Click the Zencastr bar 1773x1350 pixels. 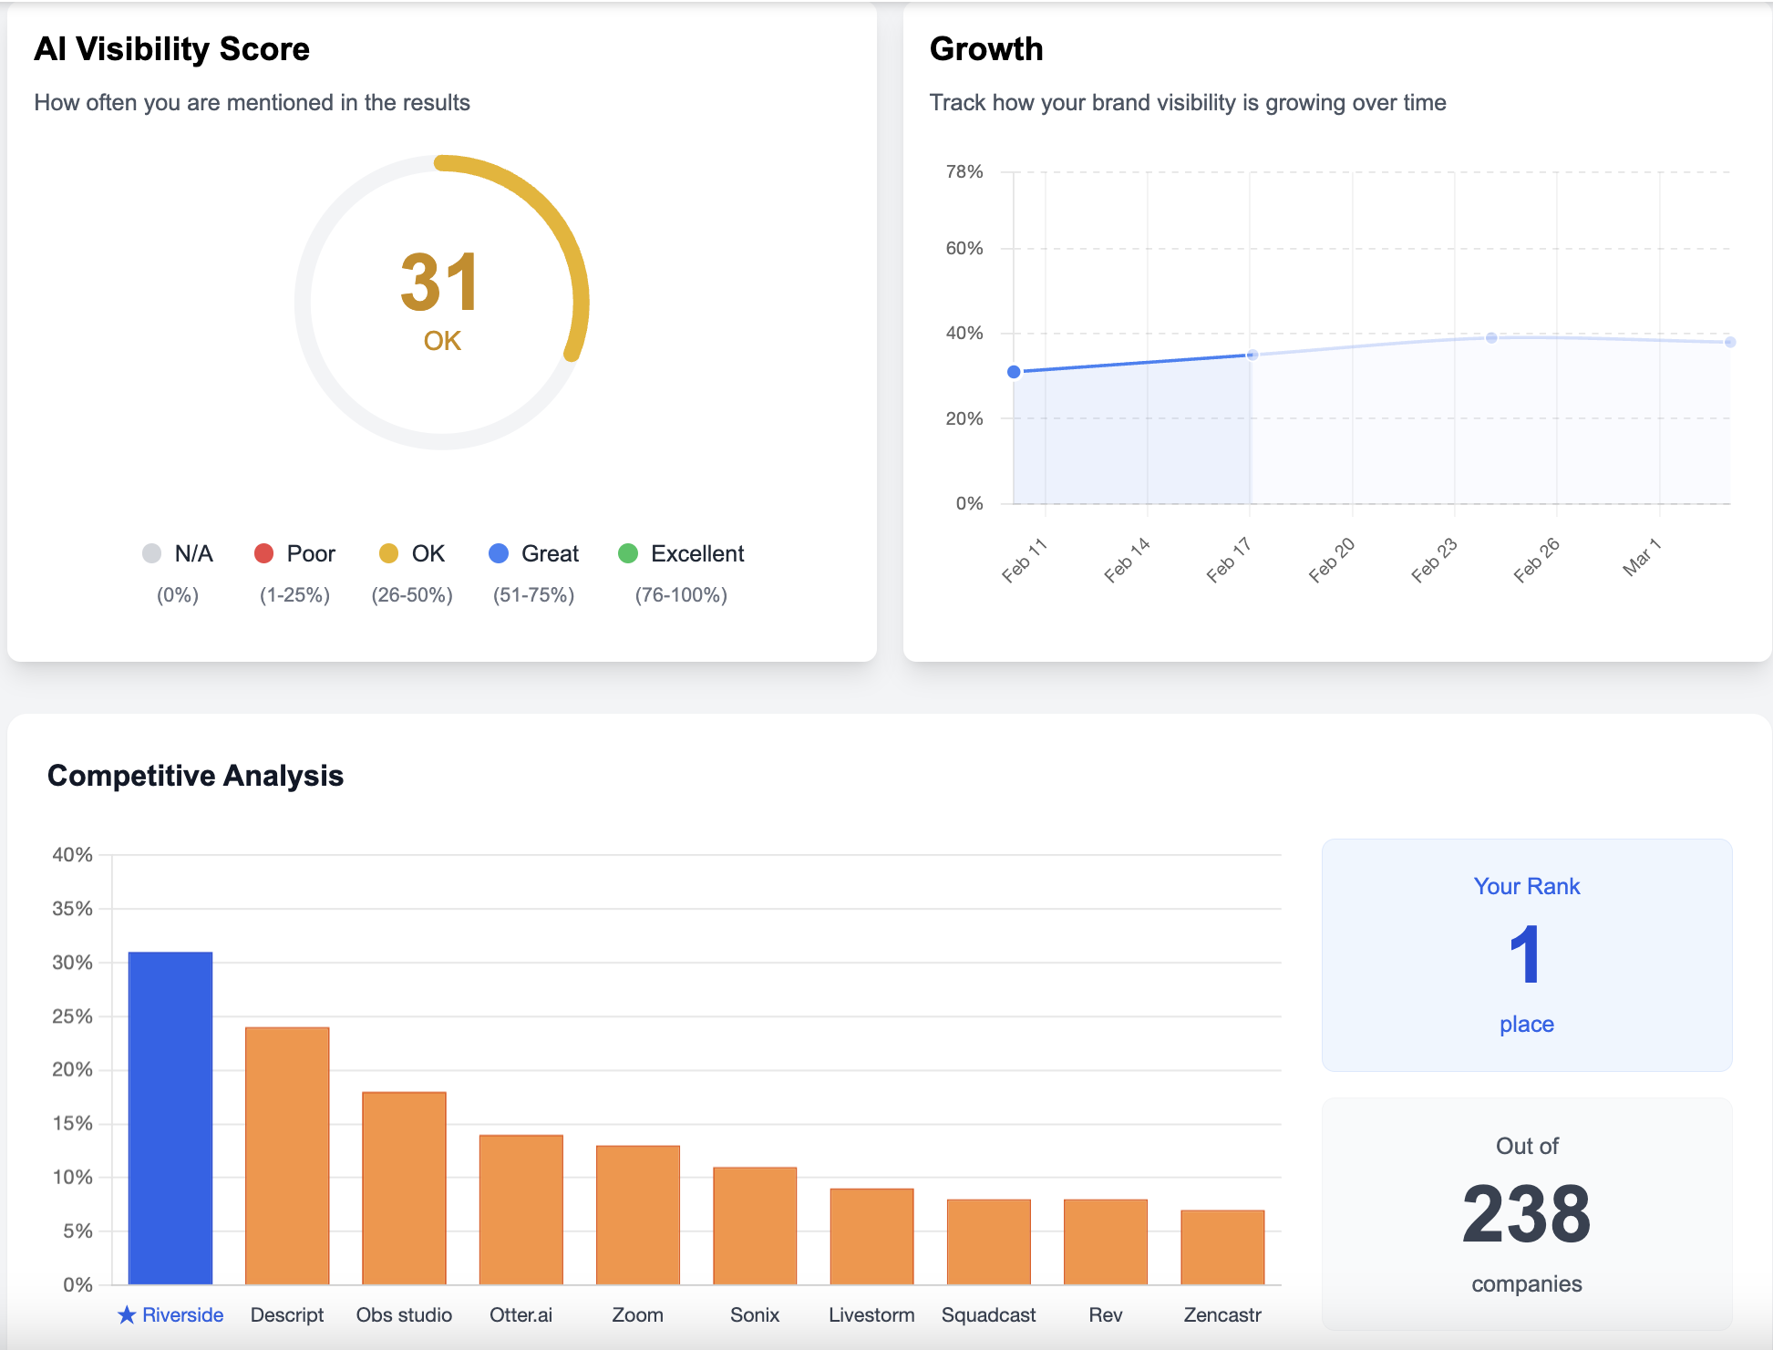click(x=1222, y=1247)
